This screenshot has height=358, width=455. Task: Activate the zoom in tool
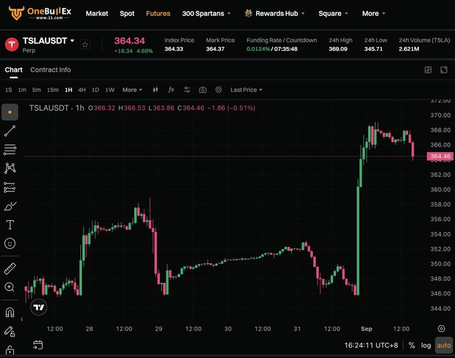click(10, 287)
